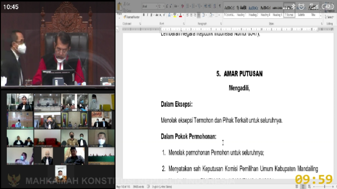
Task: Open the Arial font name combo box
Action: pyautogui.click(x=150, y=6)
